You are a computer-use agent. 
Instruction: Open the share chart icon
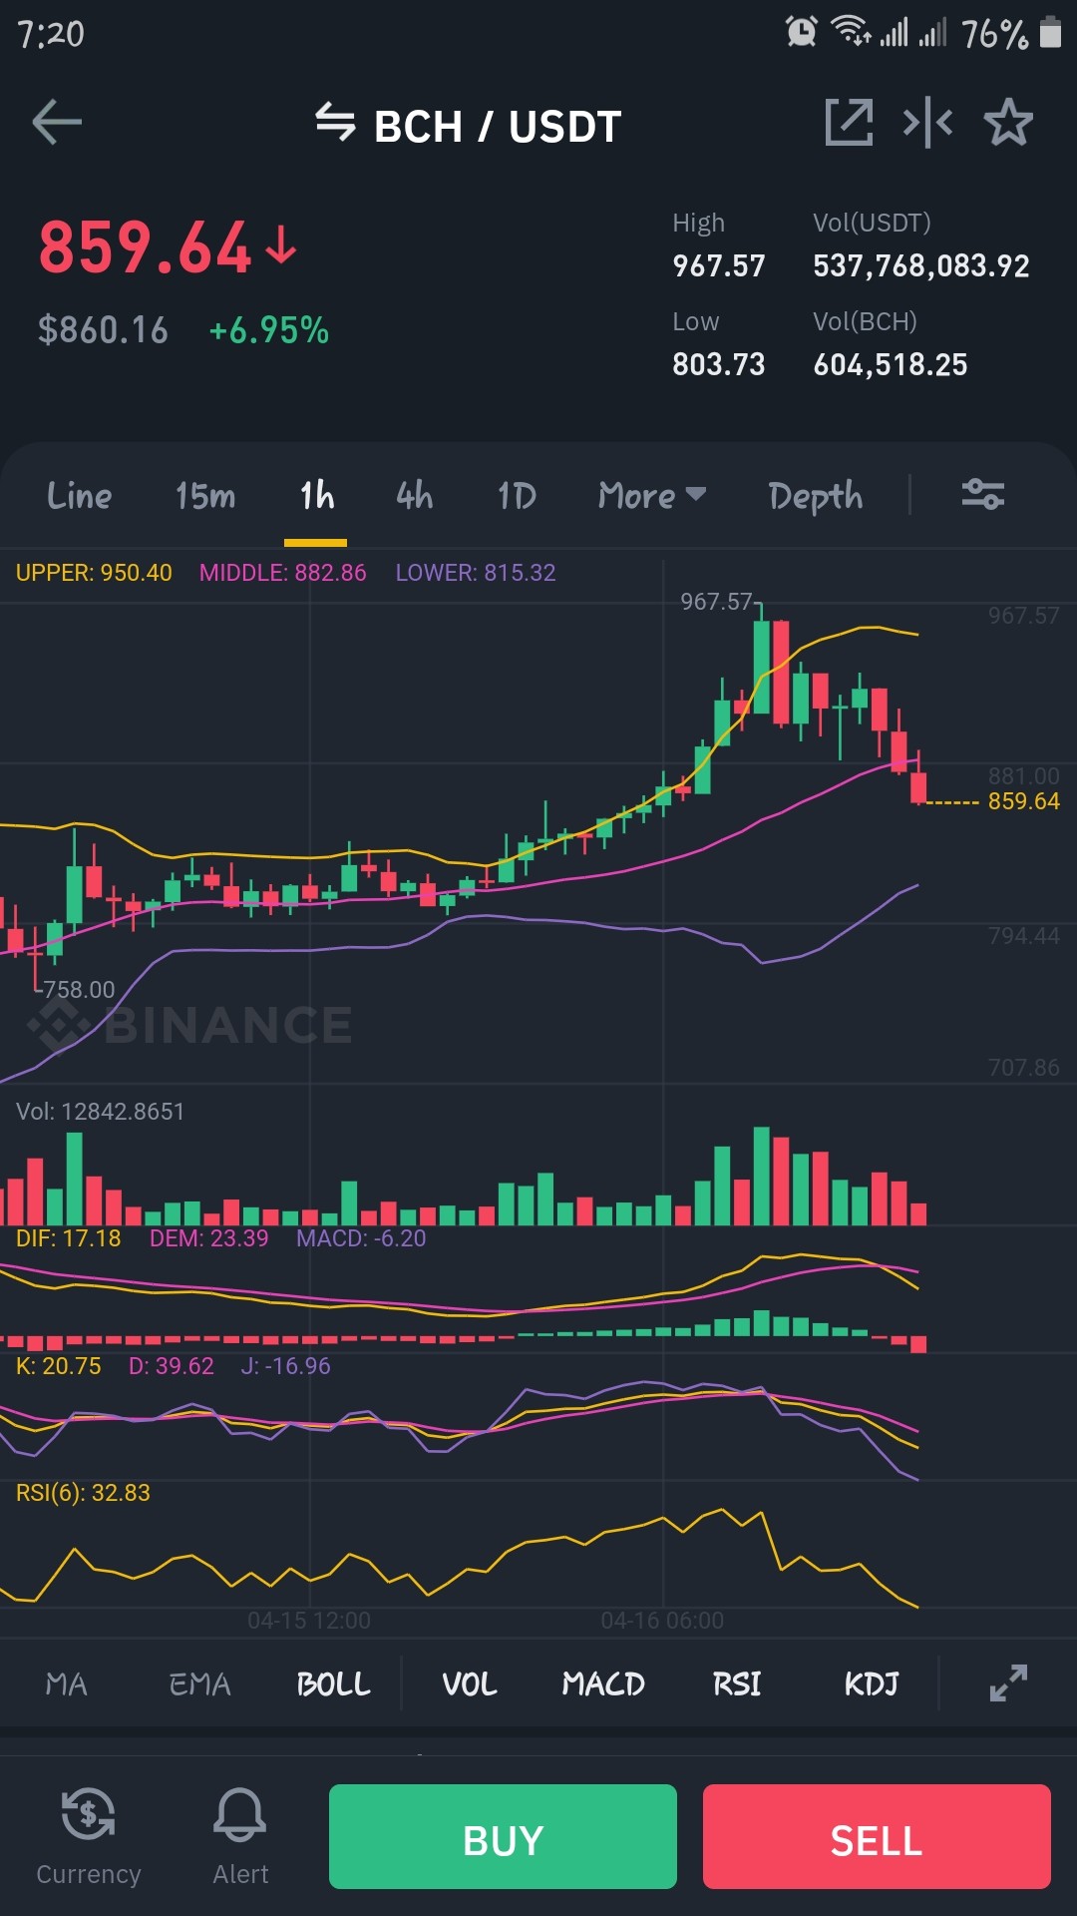850,123
